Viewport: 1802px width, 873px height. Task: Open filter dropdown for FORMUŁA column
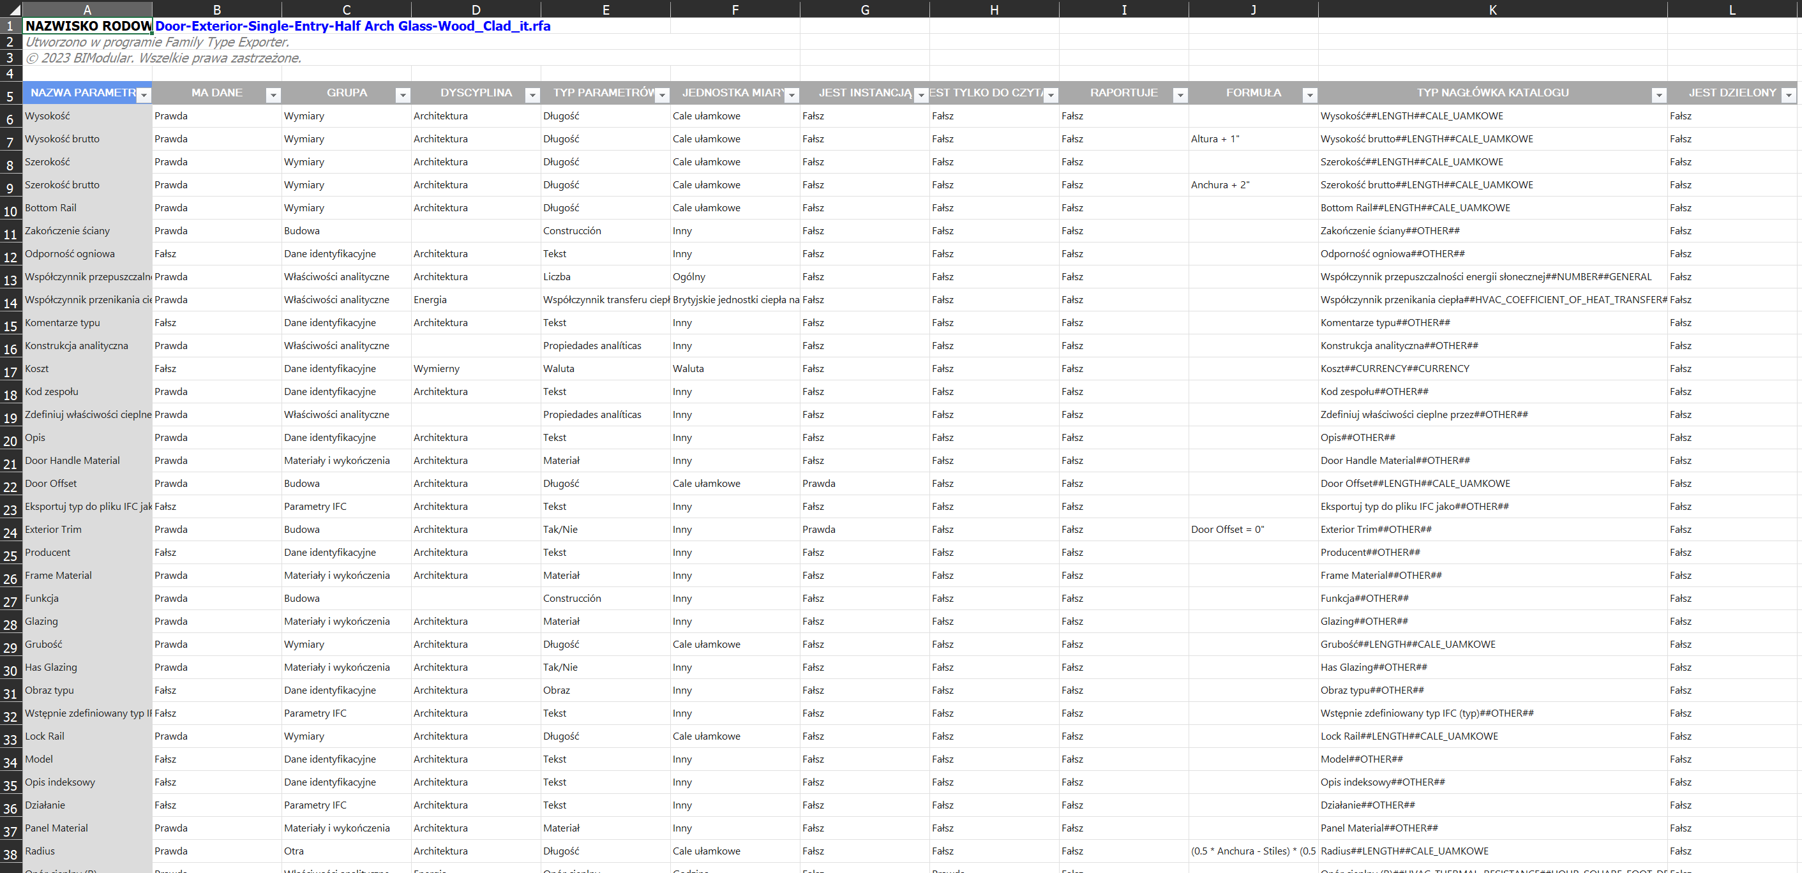click(1309, 95)
